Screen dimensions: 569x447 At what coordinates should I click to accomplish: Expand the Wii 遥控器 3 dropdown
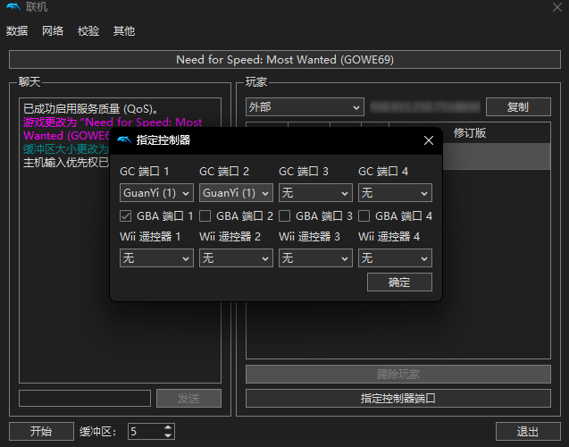coord(315,258)
